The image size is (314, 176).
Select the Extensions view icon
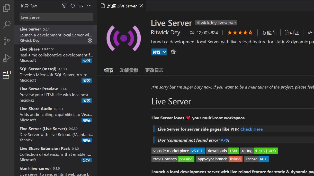click(7, 75)
